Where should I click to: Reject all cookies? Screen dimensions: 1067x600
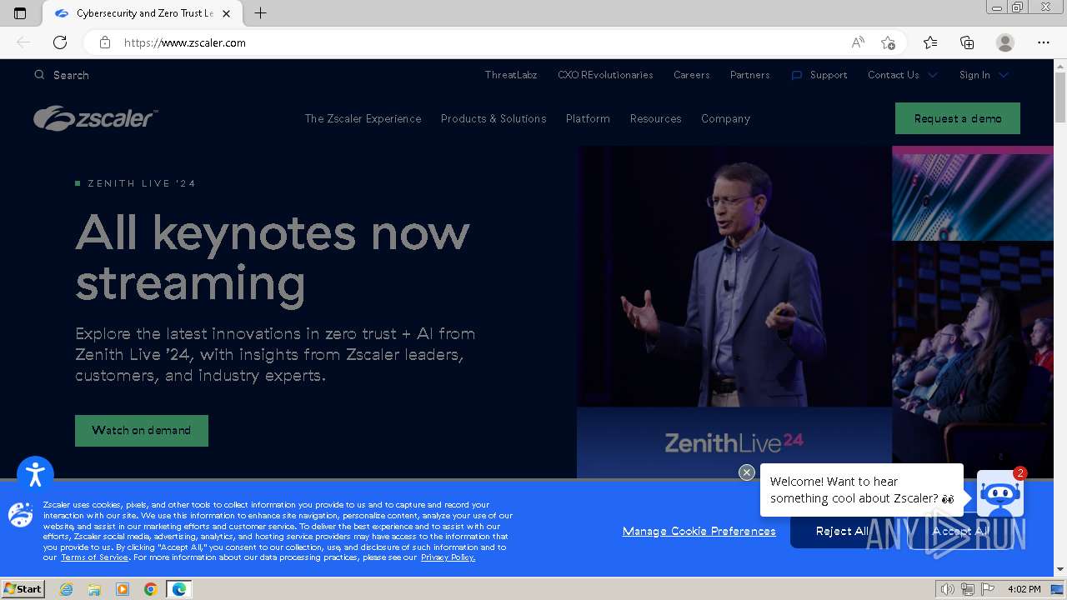(842, 531)
